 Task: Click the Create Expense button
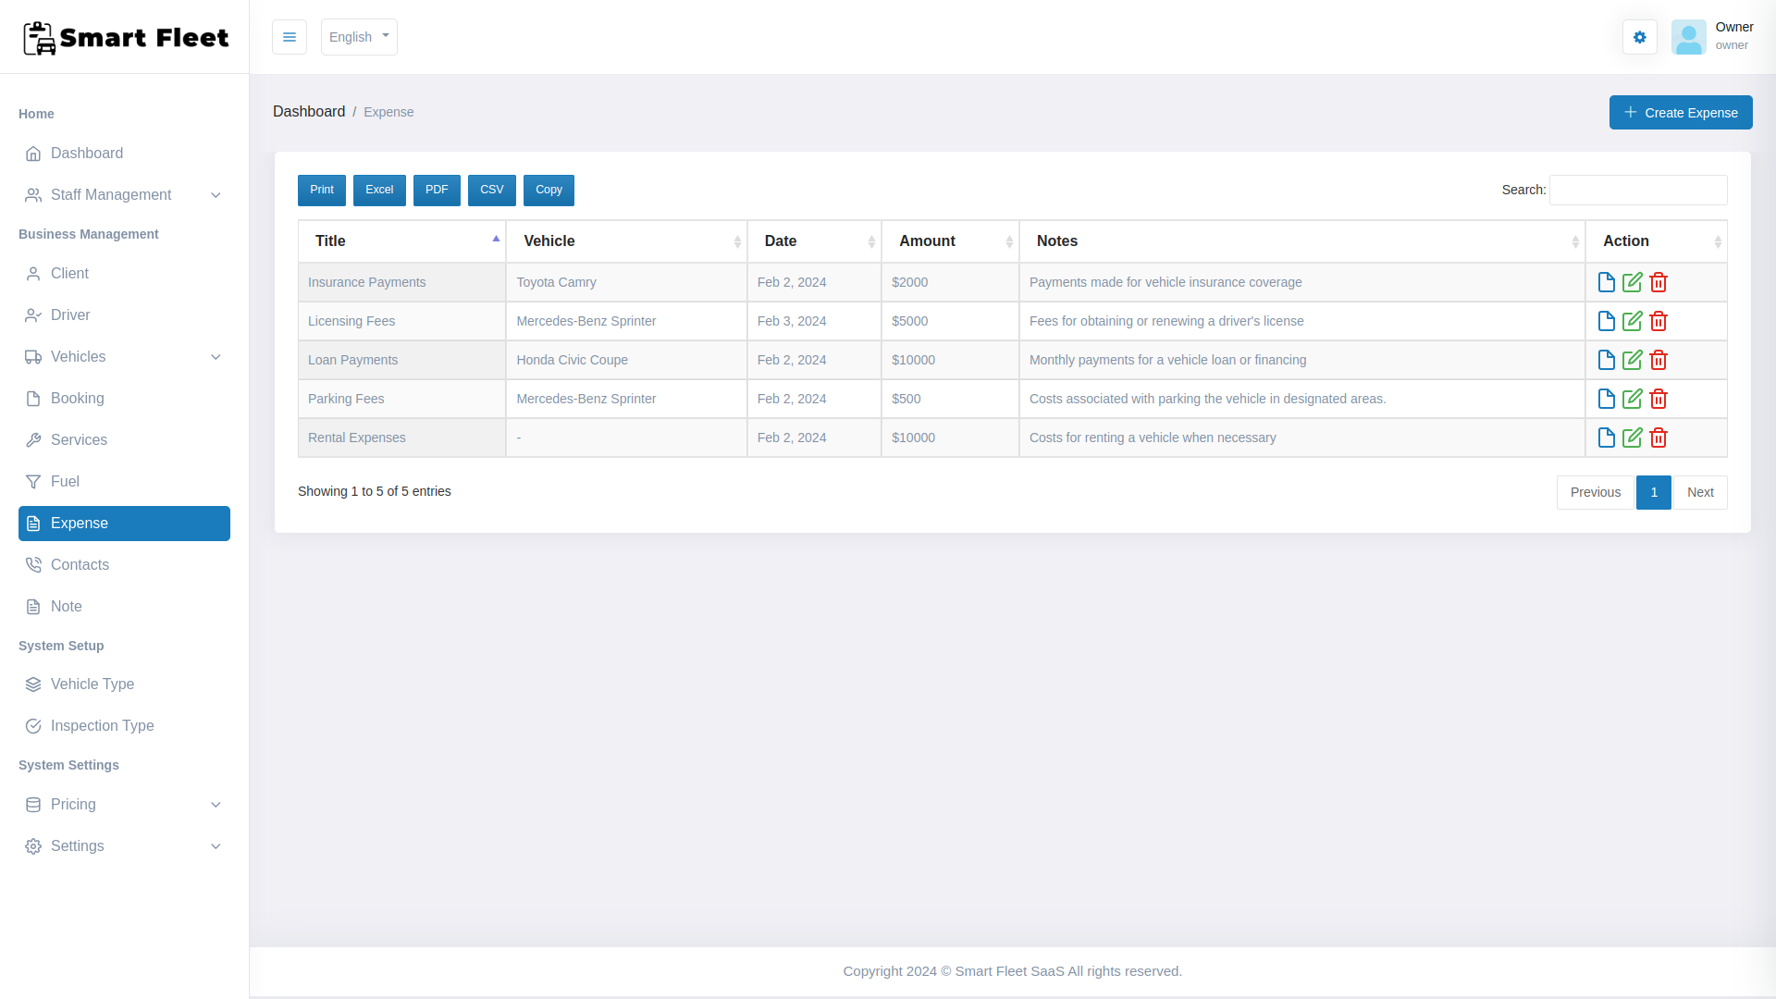coord(1681,112)
